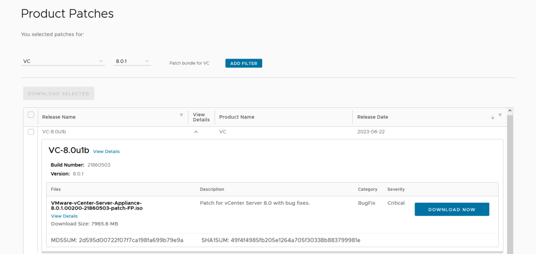Image resolution: width=536 pixels, height=254 pixels.
Task: Click the Critical severity value
Action: coord(396,203)
